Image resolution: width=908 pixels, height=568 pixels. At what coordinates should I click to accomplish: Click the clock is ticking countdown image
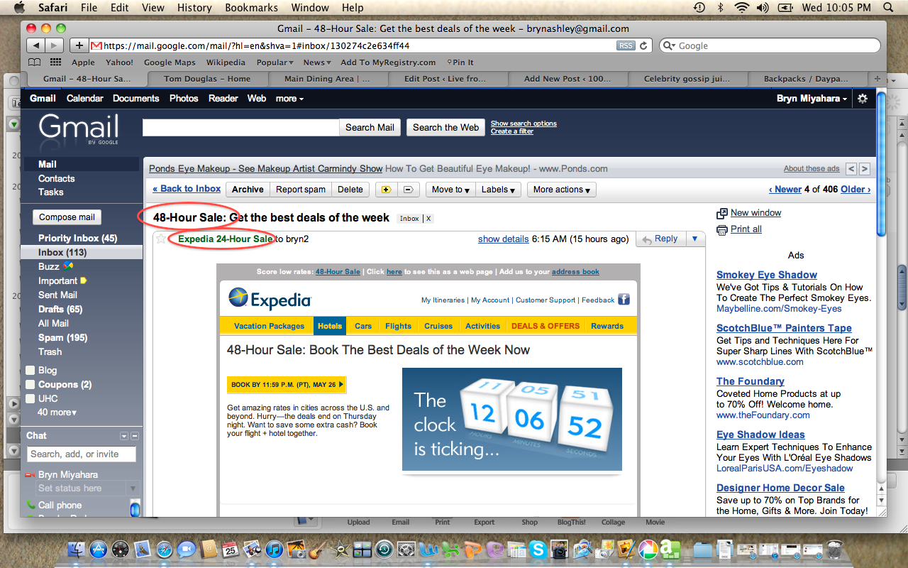512,419
